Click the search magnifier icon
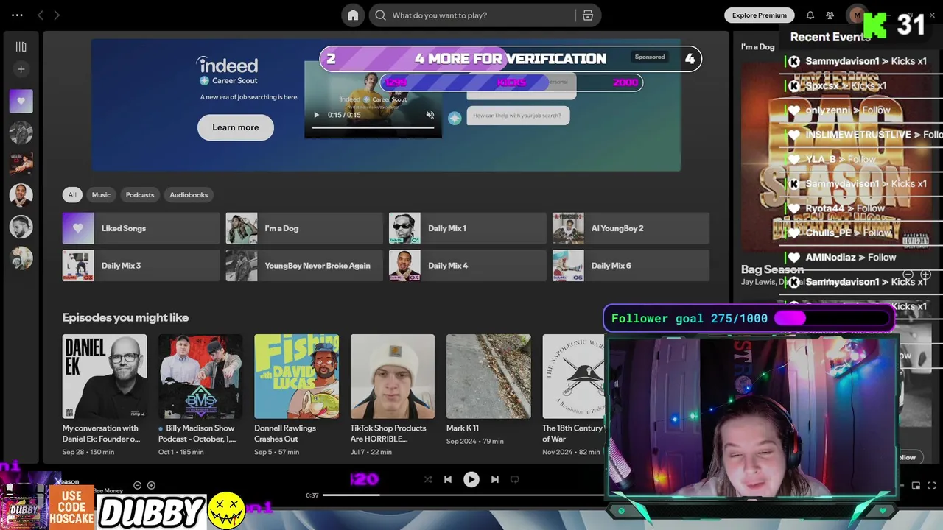943x530 pixels. coord(380,15)
